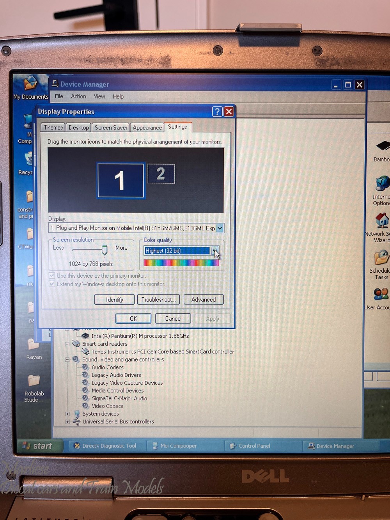The height and width of the screenshot is (520, 390).
Task: Click the Texas Instruments SmartCard controller icon
Action: tap(85, 351)
